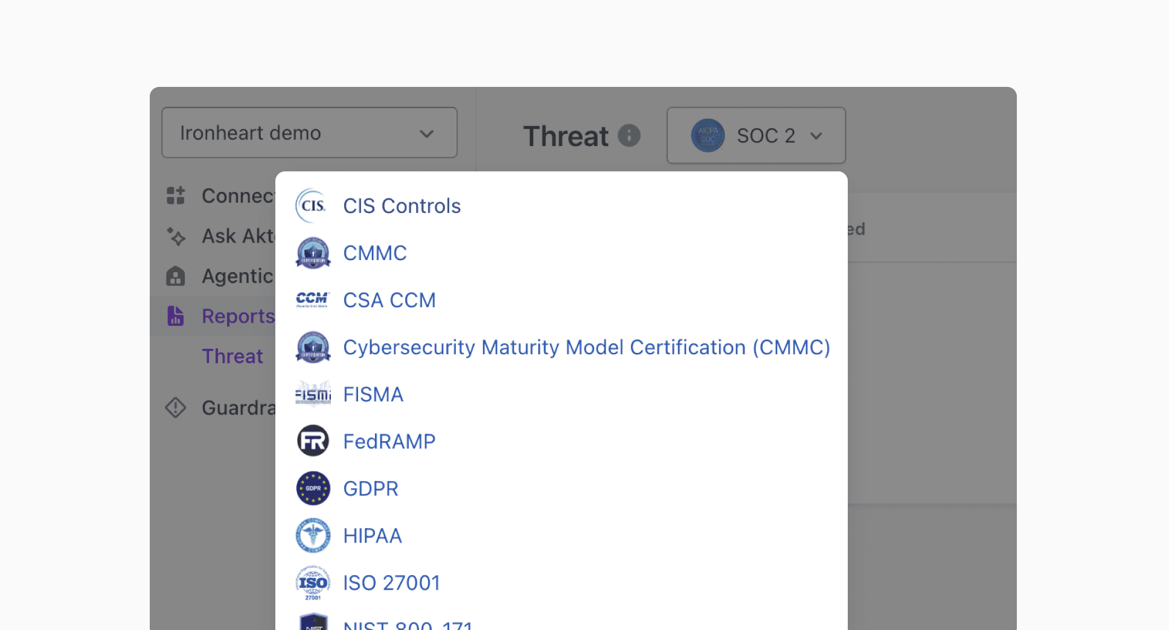The height and width of the screenshot is (630, 1169).
Task: Click the CIS logo icon
Action: pyautogui.click(x=313, y=206)
